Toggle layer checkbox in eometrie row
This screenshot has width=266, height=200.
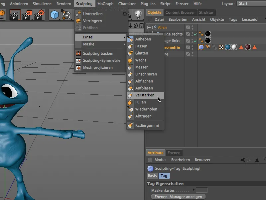[188, 47]
